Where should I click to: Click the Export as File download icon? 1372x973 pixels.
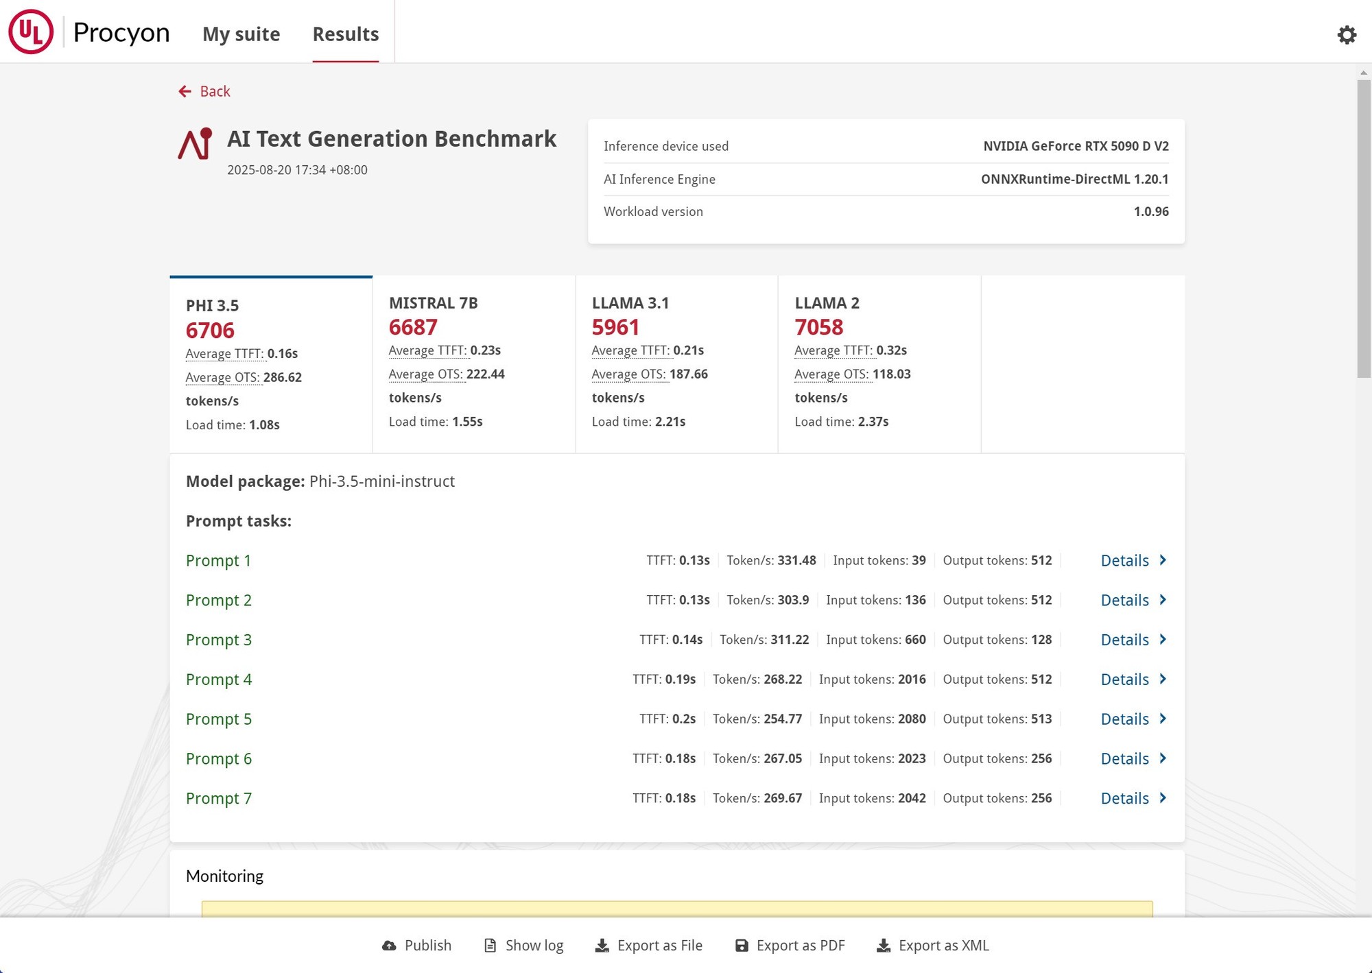pyautogui.click(x=602, y=946)
